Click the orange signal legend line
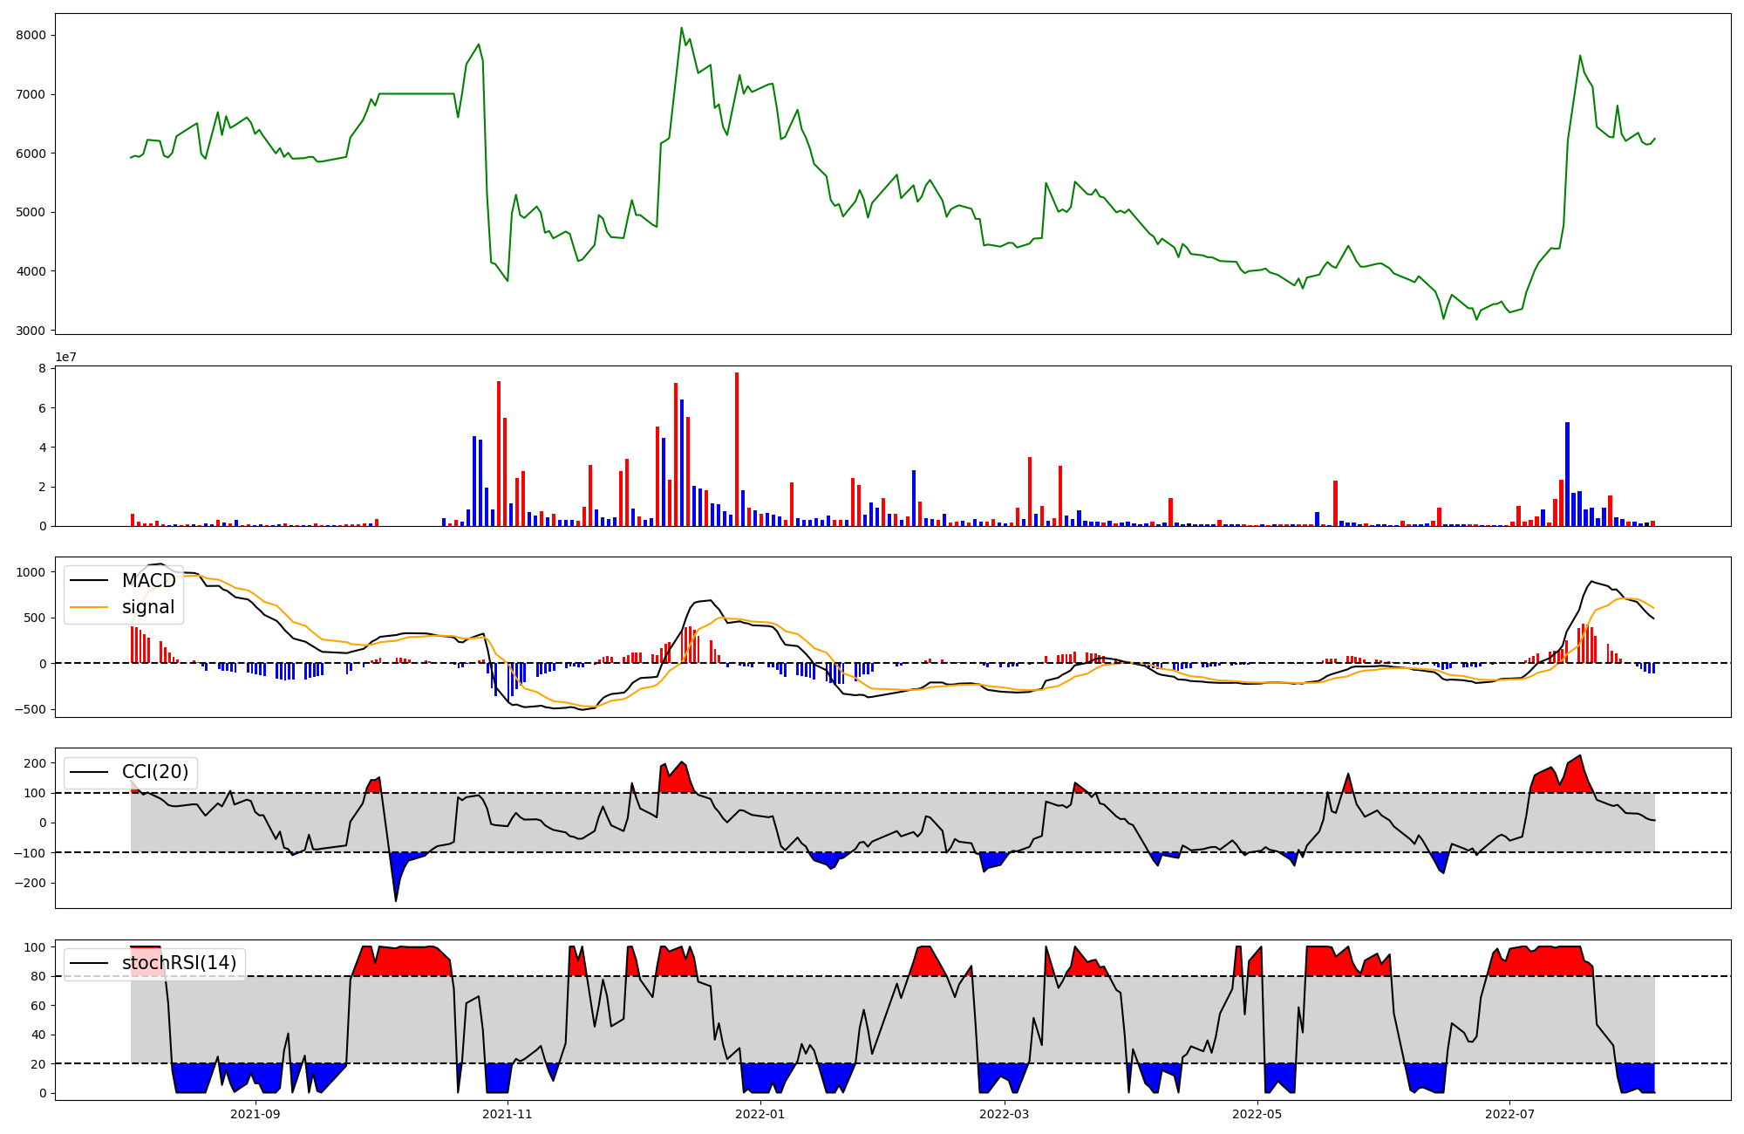The width and height of the screenshot is (1744, 1134). pos(89,607)
